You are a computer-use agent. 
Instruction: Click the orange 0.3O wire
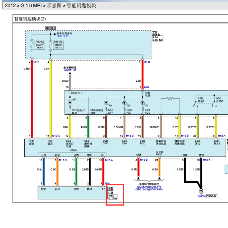(57, 172)
